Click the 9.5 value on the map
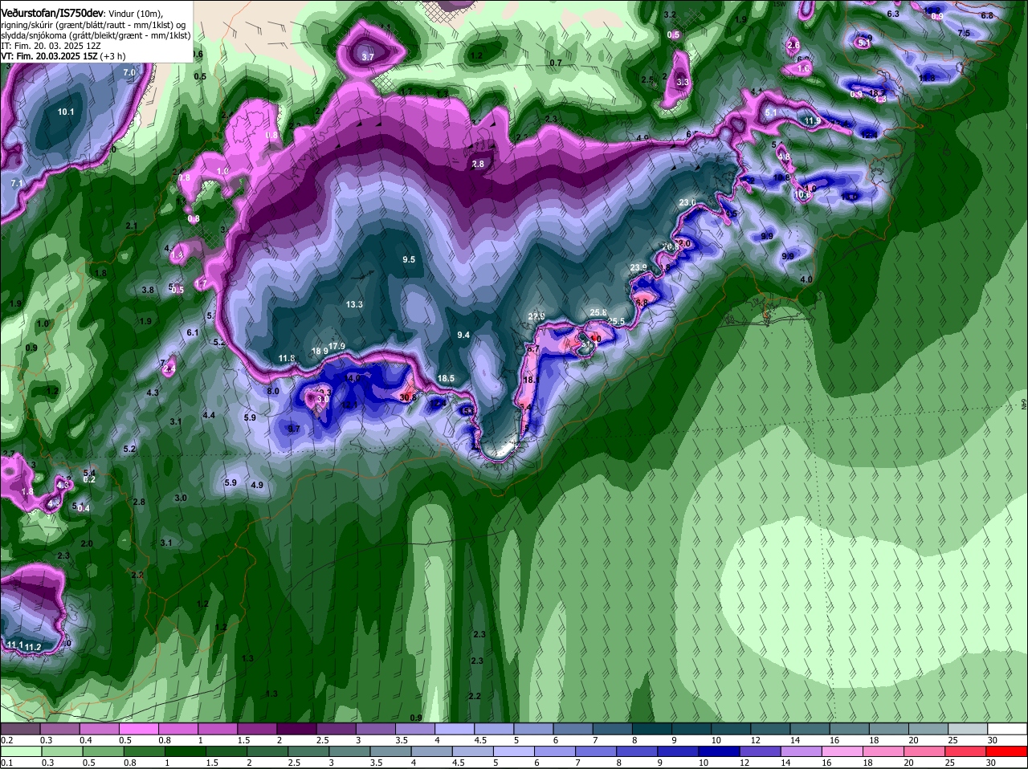 (x=409, y=259)
